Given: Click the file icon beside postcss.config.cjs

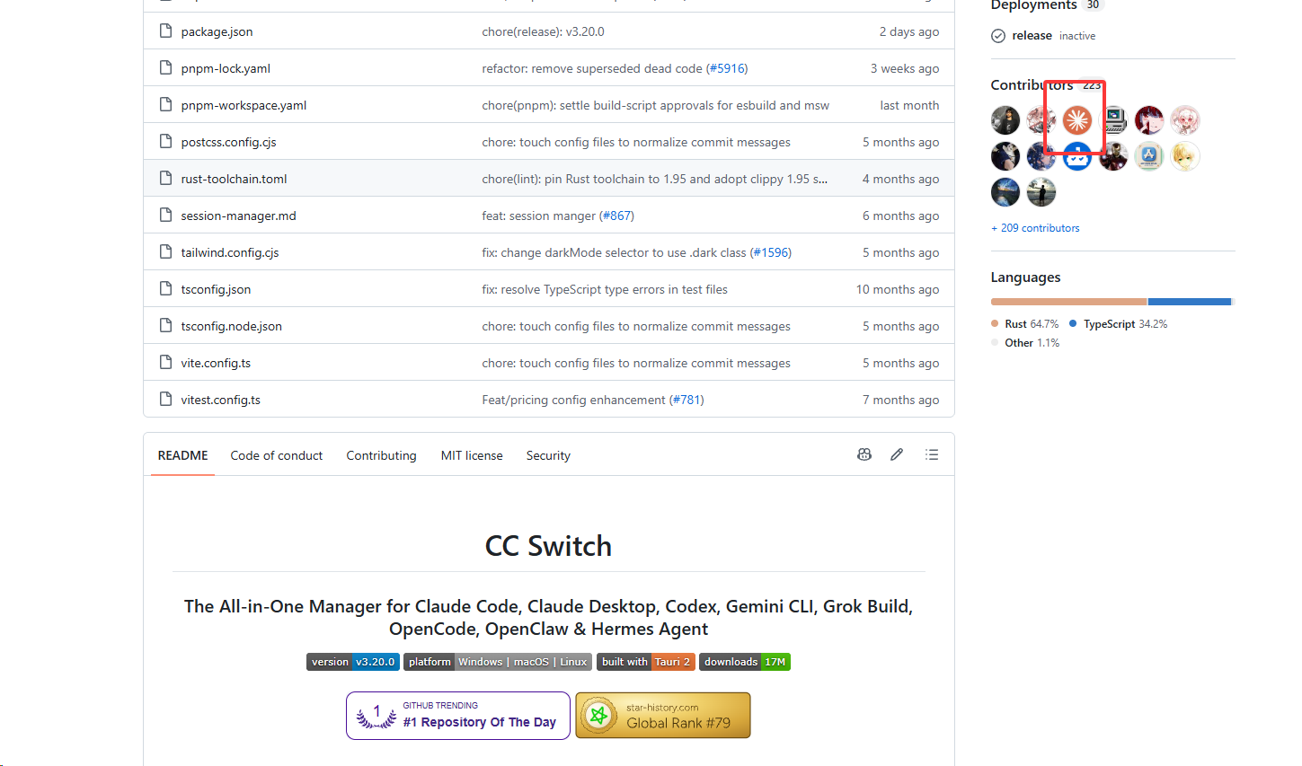Looking at the screenshot, I should point(165,142).
